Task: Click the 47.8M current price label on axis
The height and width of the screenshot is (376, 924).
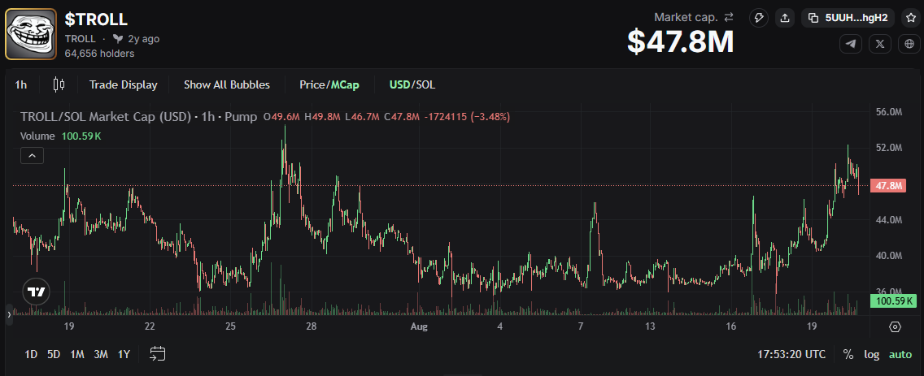Action: click(889, 186)
